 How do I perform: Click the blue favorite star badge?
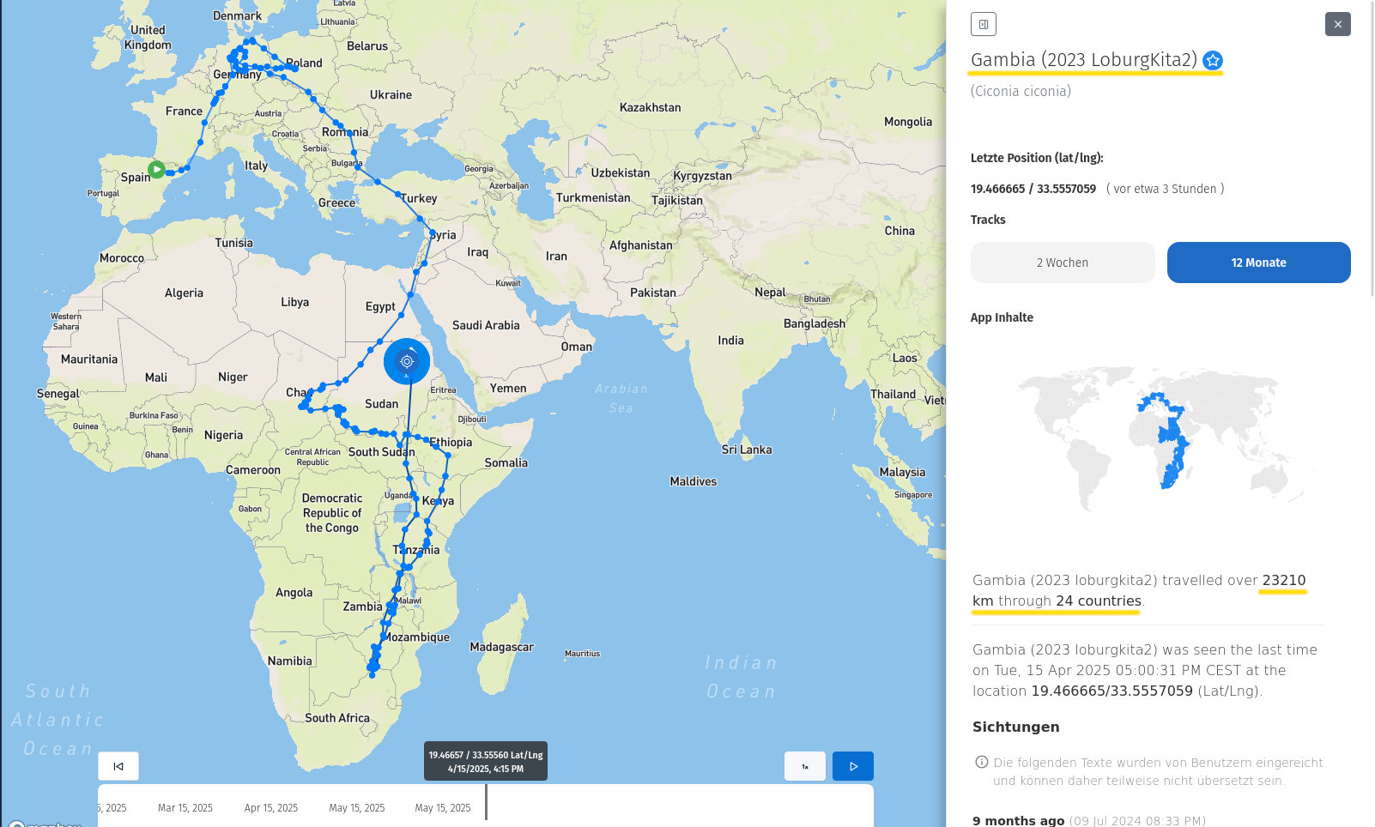click(x=1212, y=60)
